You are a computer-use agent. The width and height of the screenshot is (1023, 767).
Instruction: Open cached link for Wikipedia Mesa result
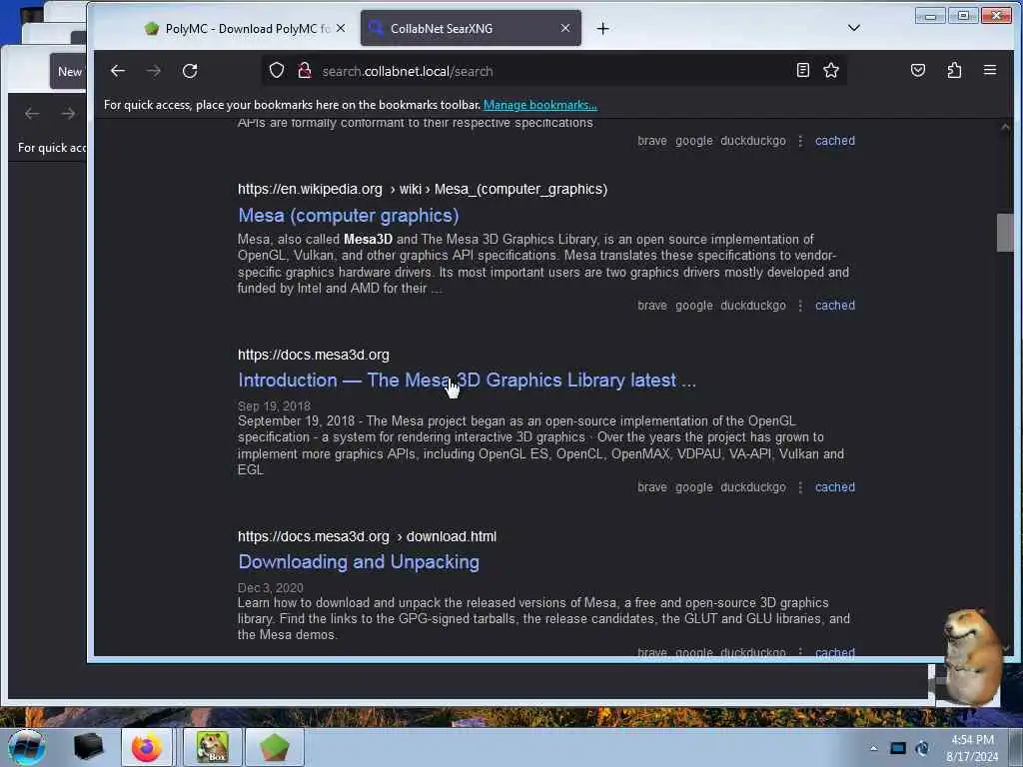pyautogui.click(x=834, y=306)
